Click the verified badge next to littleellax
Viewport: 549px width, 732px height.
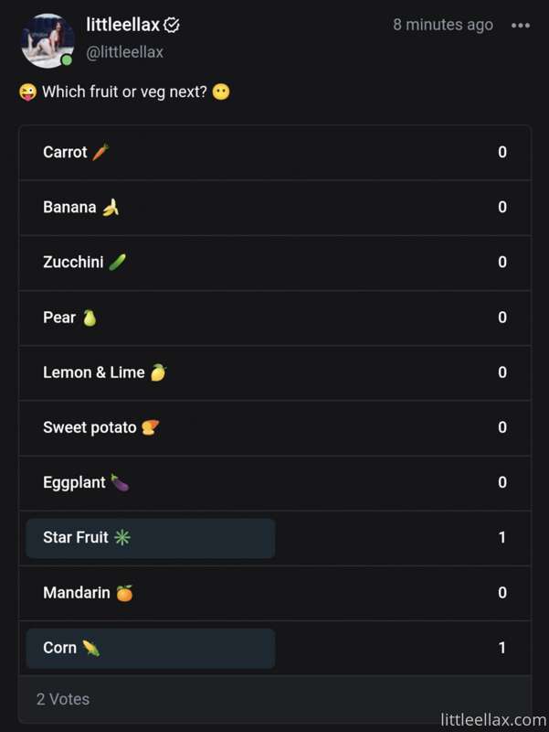[172, 26]
